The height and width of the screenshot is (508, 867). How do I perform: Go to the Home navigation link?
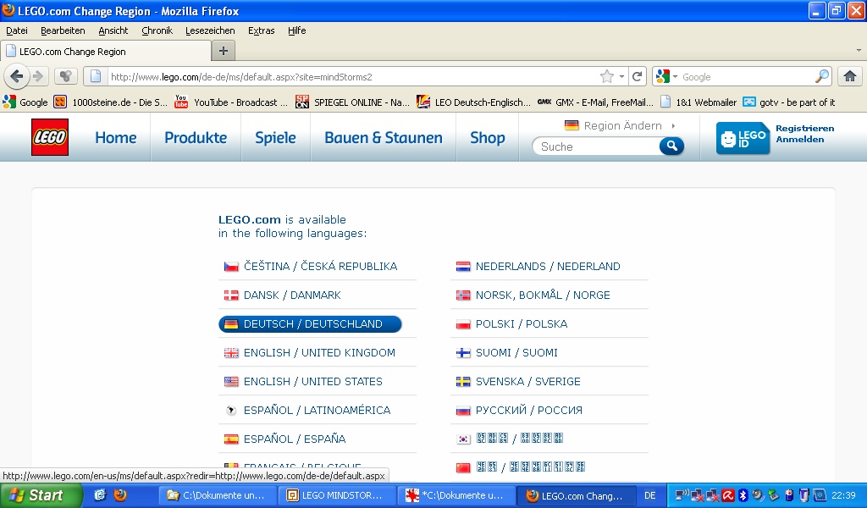click(115, 138)
